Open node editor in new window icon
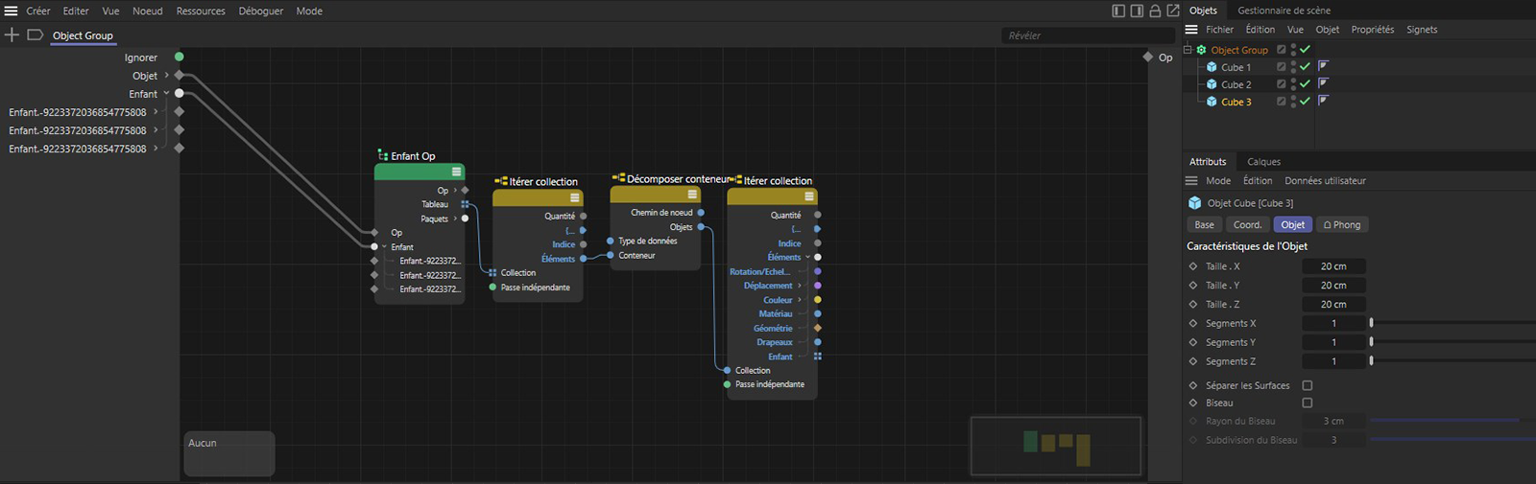1536x484 pixels. [x=1172, y=11]
